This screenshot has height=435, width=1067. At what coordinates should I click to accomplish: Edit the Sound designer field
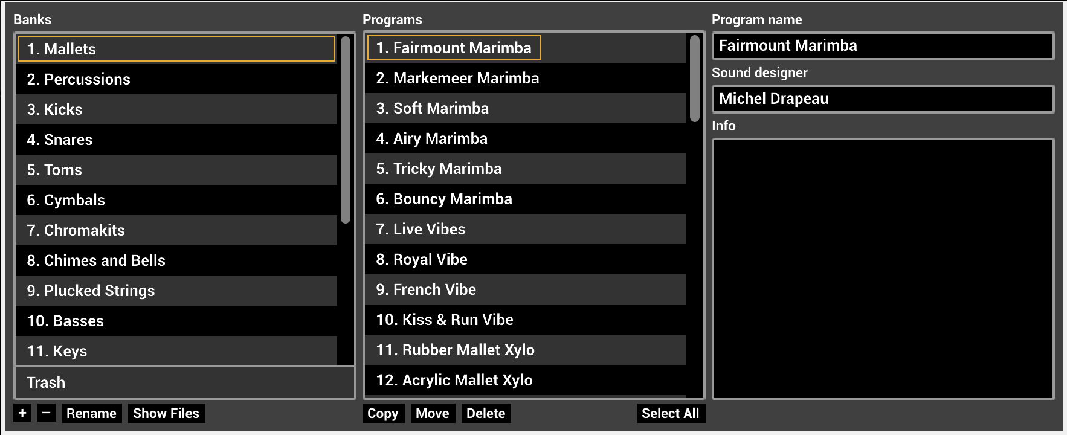[883, 99]
